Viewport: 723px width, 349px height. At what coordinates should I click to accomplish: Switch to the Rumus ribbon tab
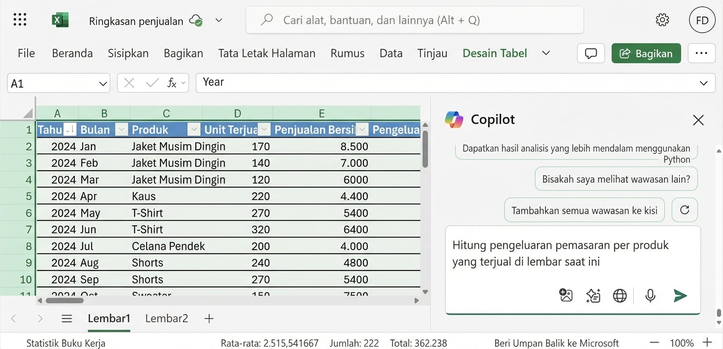[x=347, y=53]
